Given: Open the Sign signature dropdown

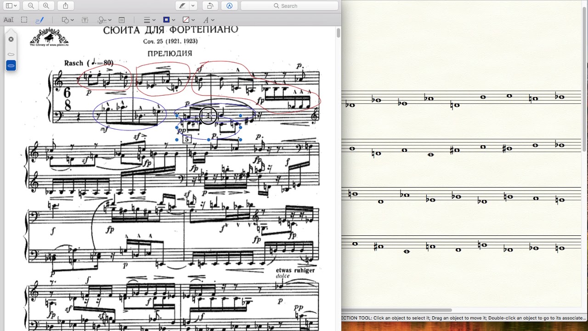Looking at the screenshot, I should 104,20.
